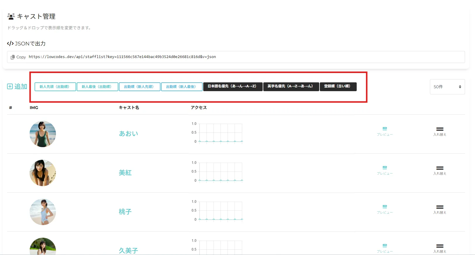Viewport: 475px width, 255px height.
Task: Sort by 登録順（古い順）
Action: 338,86
